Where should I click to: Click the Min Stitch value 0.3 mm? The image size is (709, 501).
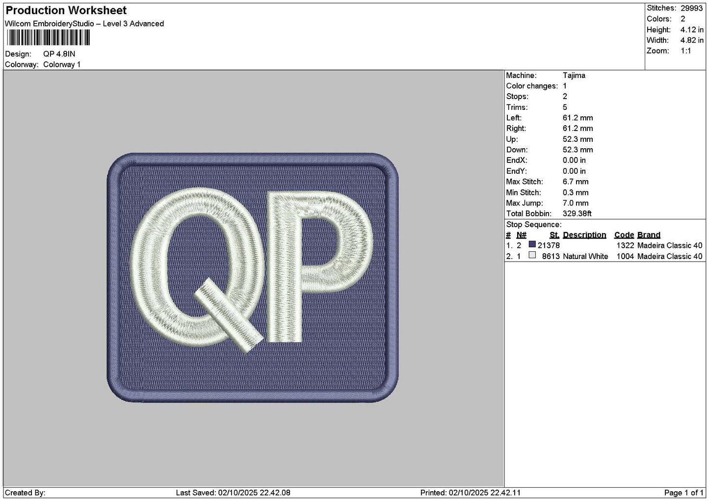click(576, 192)
